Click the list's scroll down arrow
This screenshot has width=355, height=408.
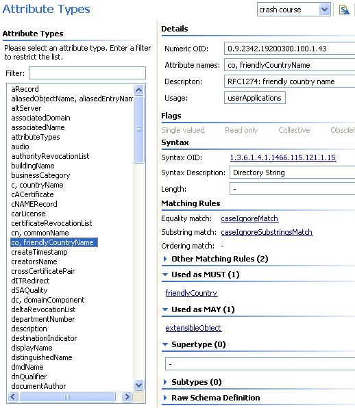tap(139, 385)
